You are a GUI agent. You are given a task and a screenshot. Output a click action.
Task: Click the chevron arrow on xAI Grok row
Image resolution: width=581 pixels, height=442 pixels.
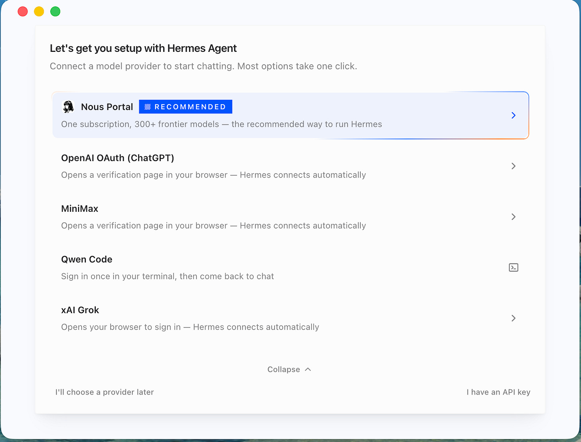(514, 318)
